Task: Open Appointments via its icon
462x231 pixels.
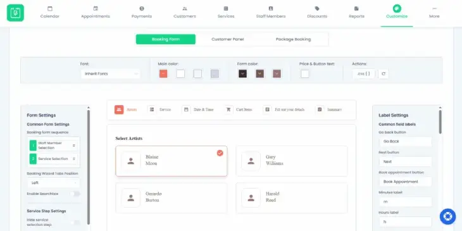Action: (x=96, y=9)
